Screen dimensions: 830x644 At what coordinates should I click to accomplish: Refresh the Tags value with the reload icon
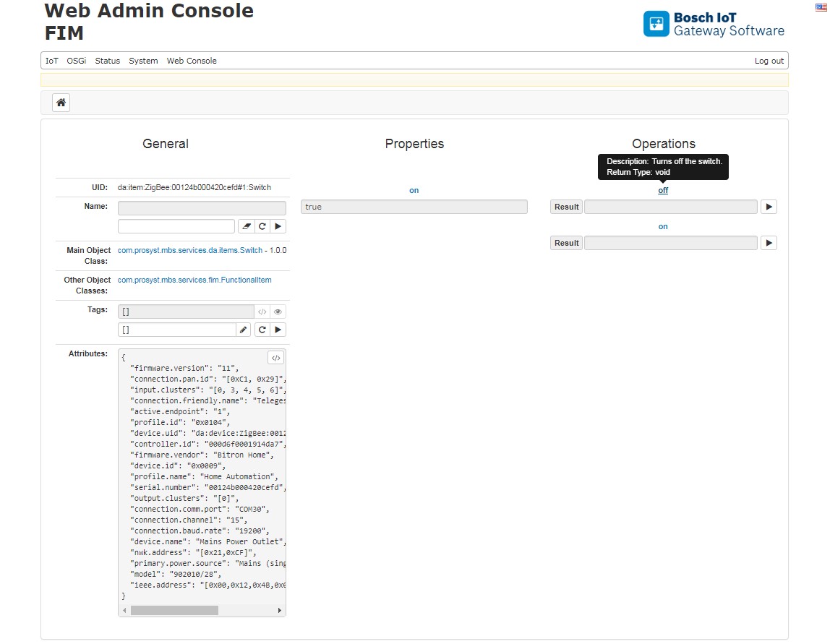click(262, 329)
